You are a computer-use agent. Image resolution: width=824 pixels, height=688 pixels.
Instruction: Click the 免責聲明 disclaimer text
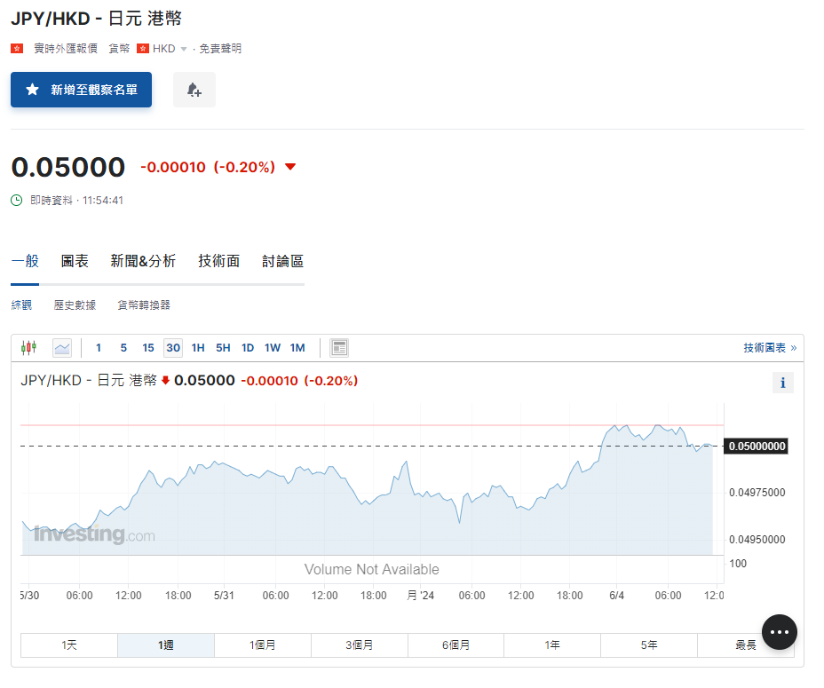tap(219, 49)
